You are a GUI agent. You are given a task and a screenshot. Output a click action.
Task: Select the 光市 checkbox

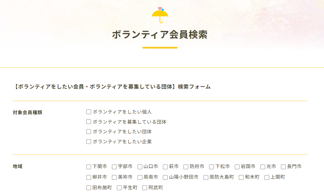click(x=262, y=167)
